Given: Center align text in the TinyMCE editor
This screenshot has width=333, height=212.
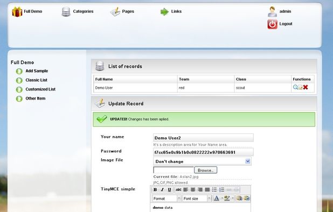Looking at the screenshot, I should [193, 190].
